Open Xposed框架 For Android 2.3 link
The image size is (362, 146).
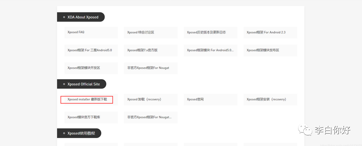[270, 32]
